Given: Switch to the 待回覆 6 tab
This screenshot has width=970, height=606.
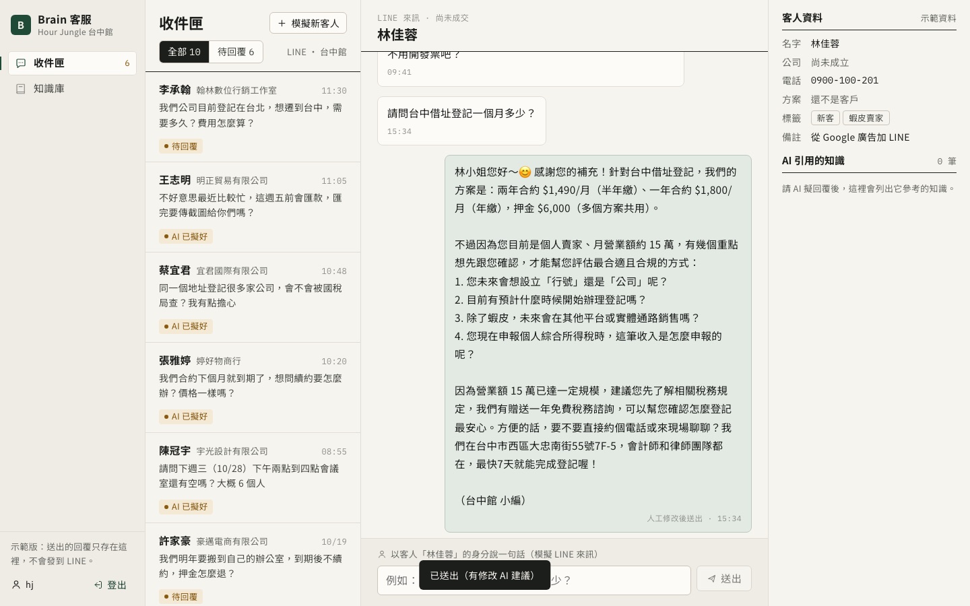Looking at the screenshot, I should tap(236, 52).
